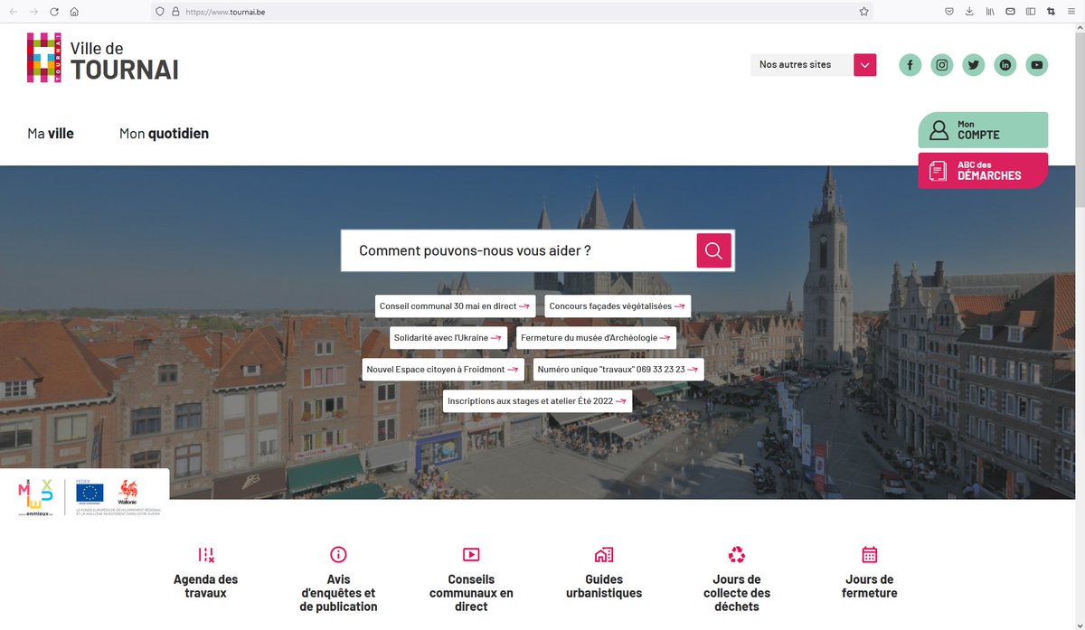Click the Avis d'enquêtes info icon
1085x630 pixels.
coord(338,555)
